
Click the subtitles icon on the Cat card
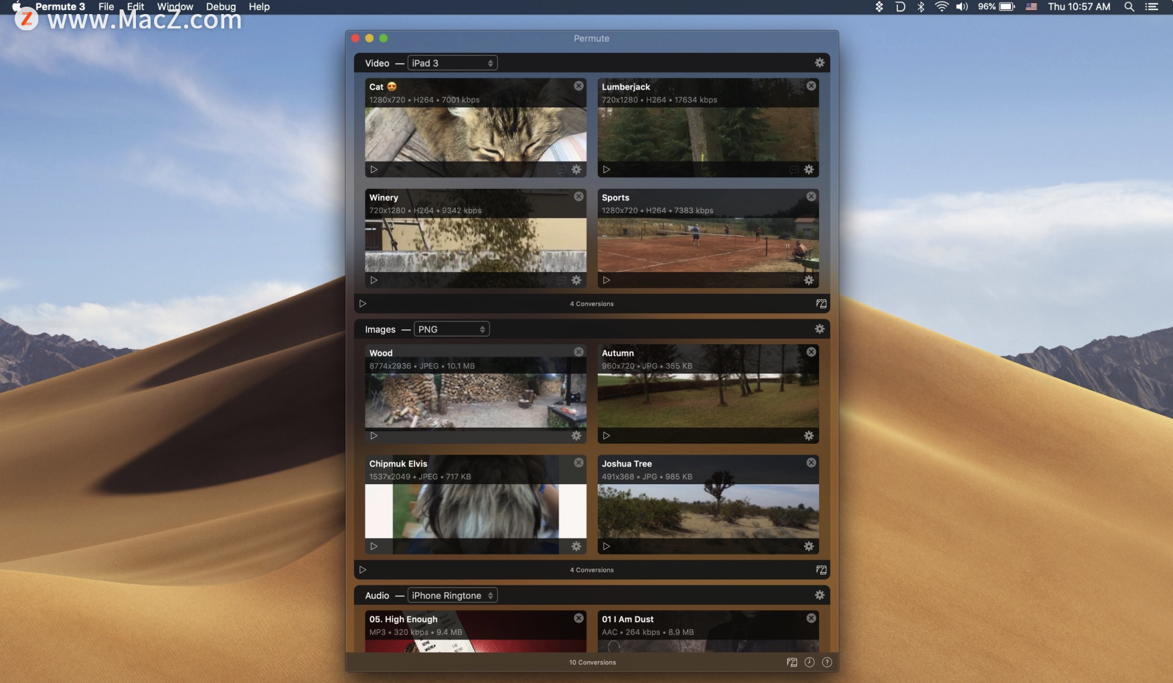561,170
